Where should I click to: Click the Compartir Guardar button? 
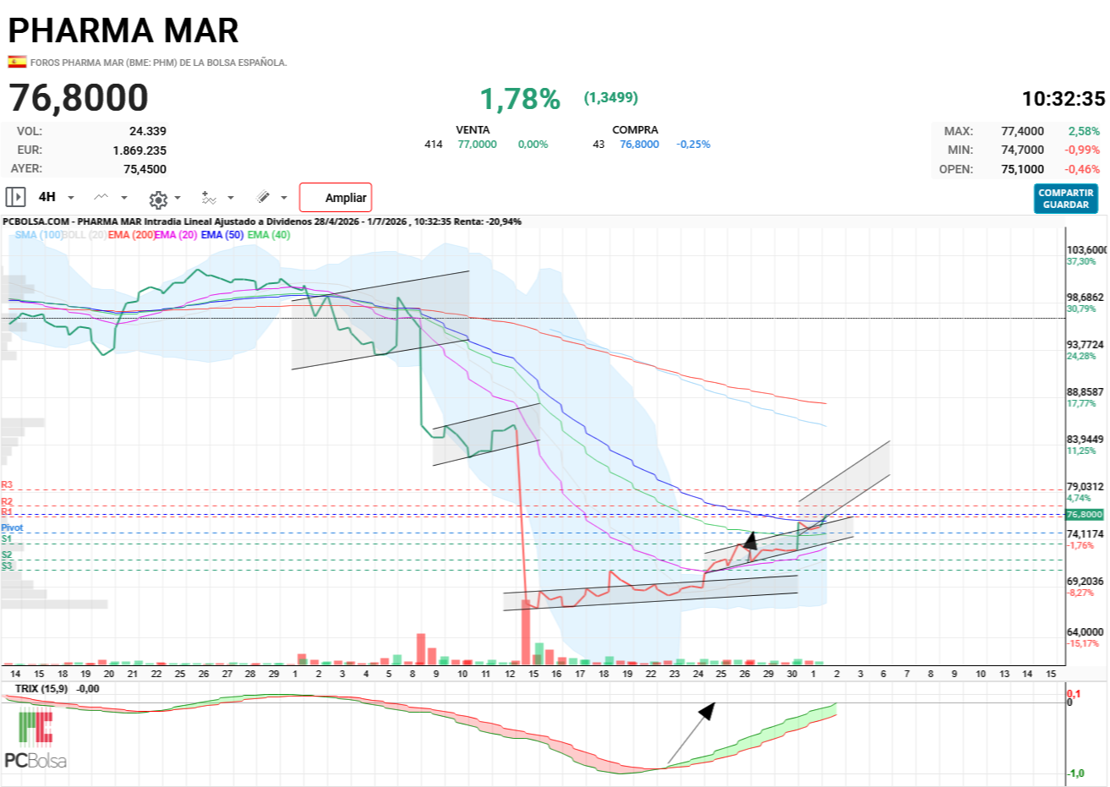1066,199
